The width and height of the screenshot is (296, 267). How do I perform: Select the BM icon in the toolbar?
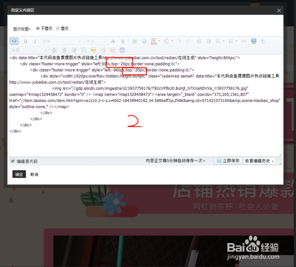pyautogui.click(x=122, y=50)
